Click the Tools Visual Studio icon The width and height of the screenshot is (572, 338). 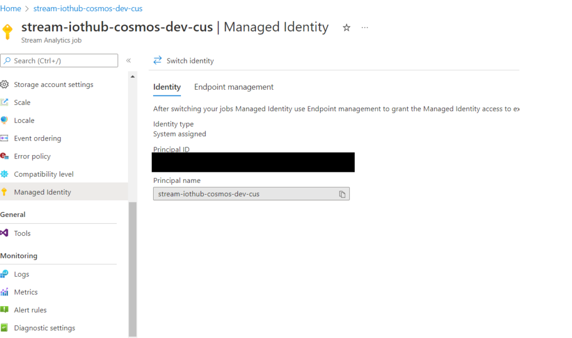4,233
